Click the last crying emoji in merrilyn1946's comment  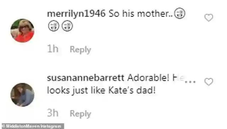click(x=67, y=26)
